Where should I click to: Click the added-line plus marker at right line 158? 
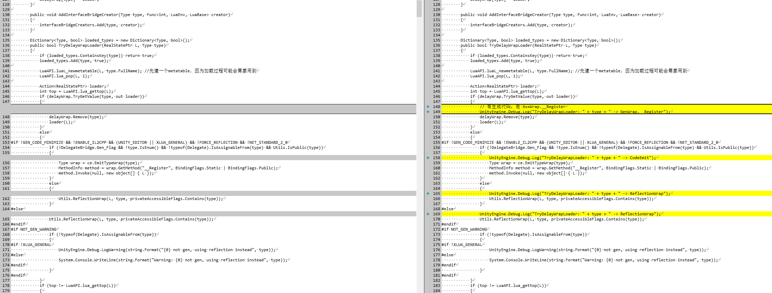(428, 158)
